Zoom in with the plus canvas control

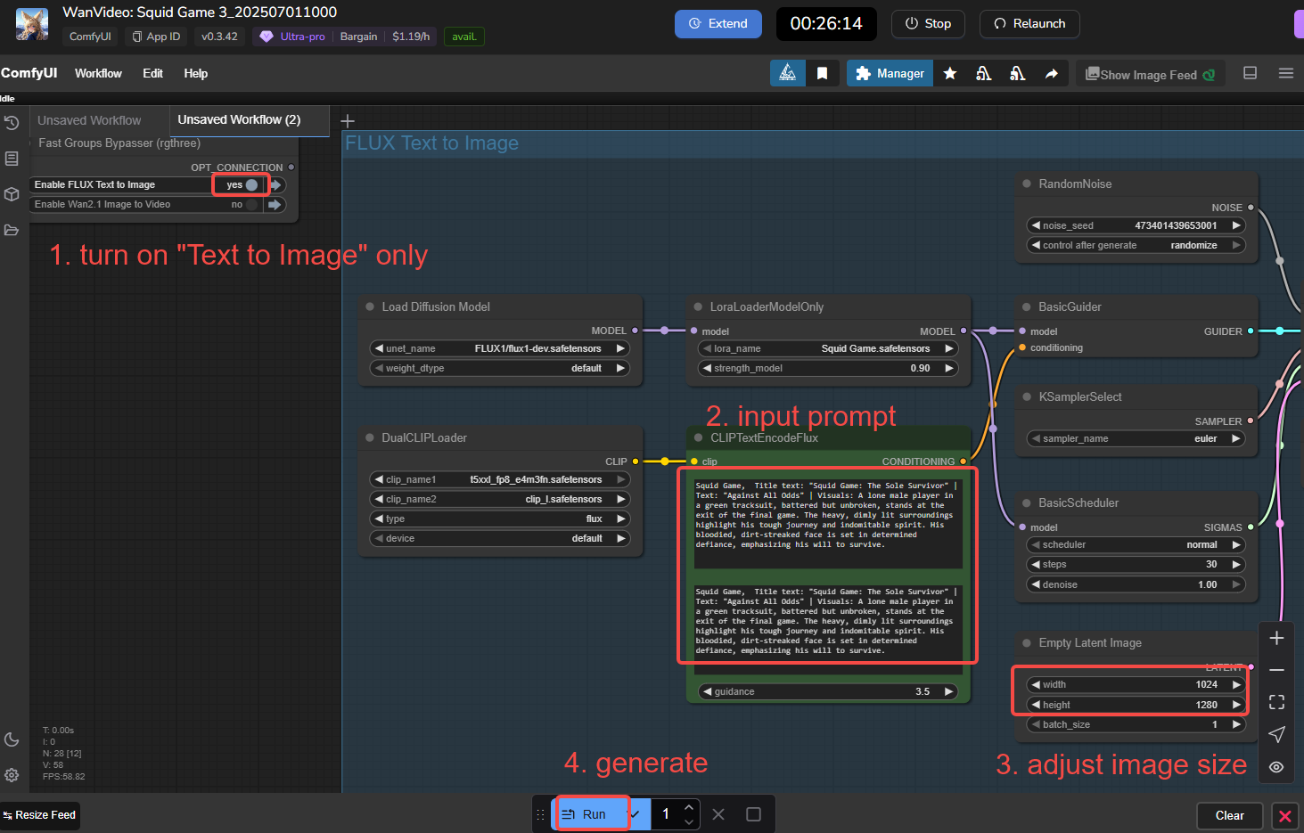point(1276,638)
